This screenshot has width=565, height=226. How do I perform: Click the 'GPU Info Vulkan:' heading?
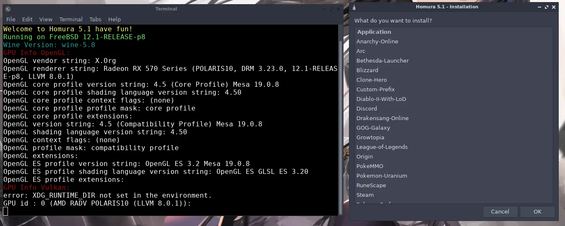(37, 187)
